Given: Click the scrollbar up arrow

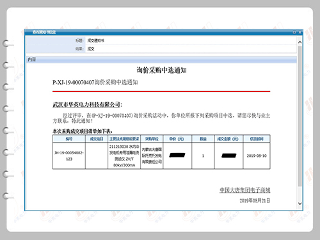Looking at the screenshot, I should pos(300,42).
